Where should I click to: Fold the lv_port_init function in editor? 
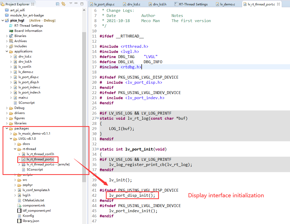pyautogui.click(x=98, y=149)
